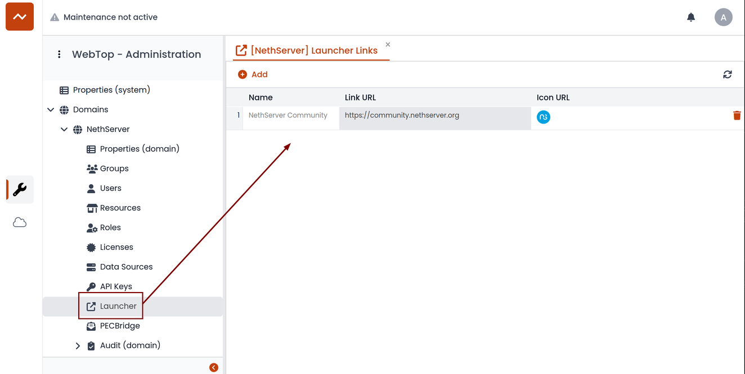
Task: Click the Licenses badge icon
Action: pyautogui.click(x=91, y=247)
